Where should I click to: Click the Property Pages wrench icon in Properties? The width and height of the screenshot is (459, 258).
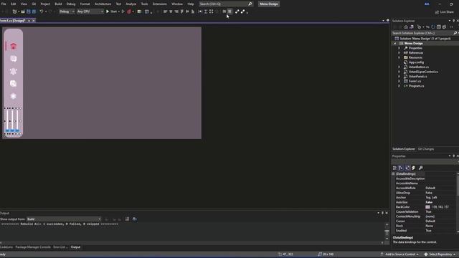pos(421,168)
